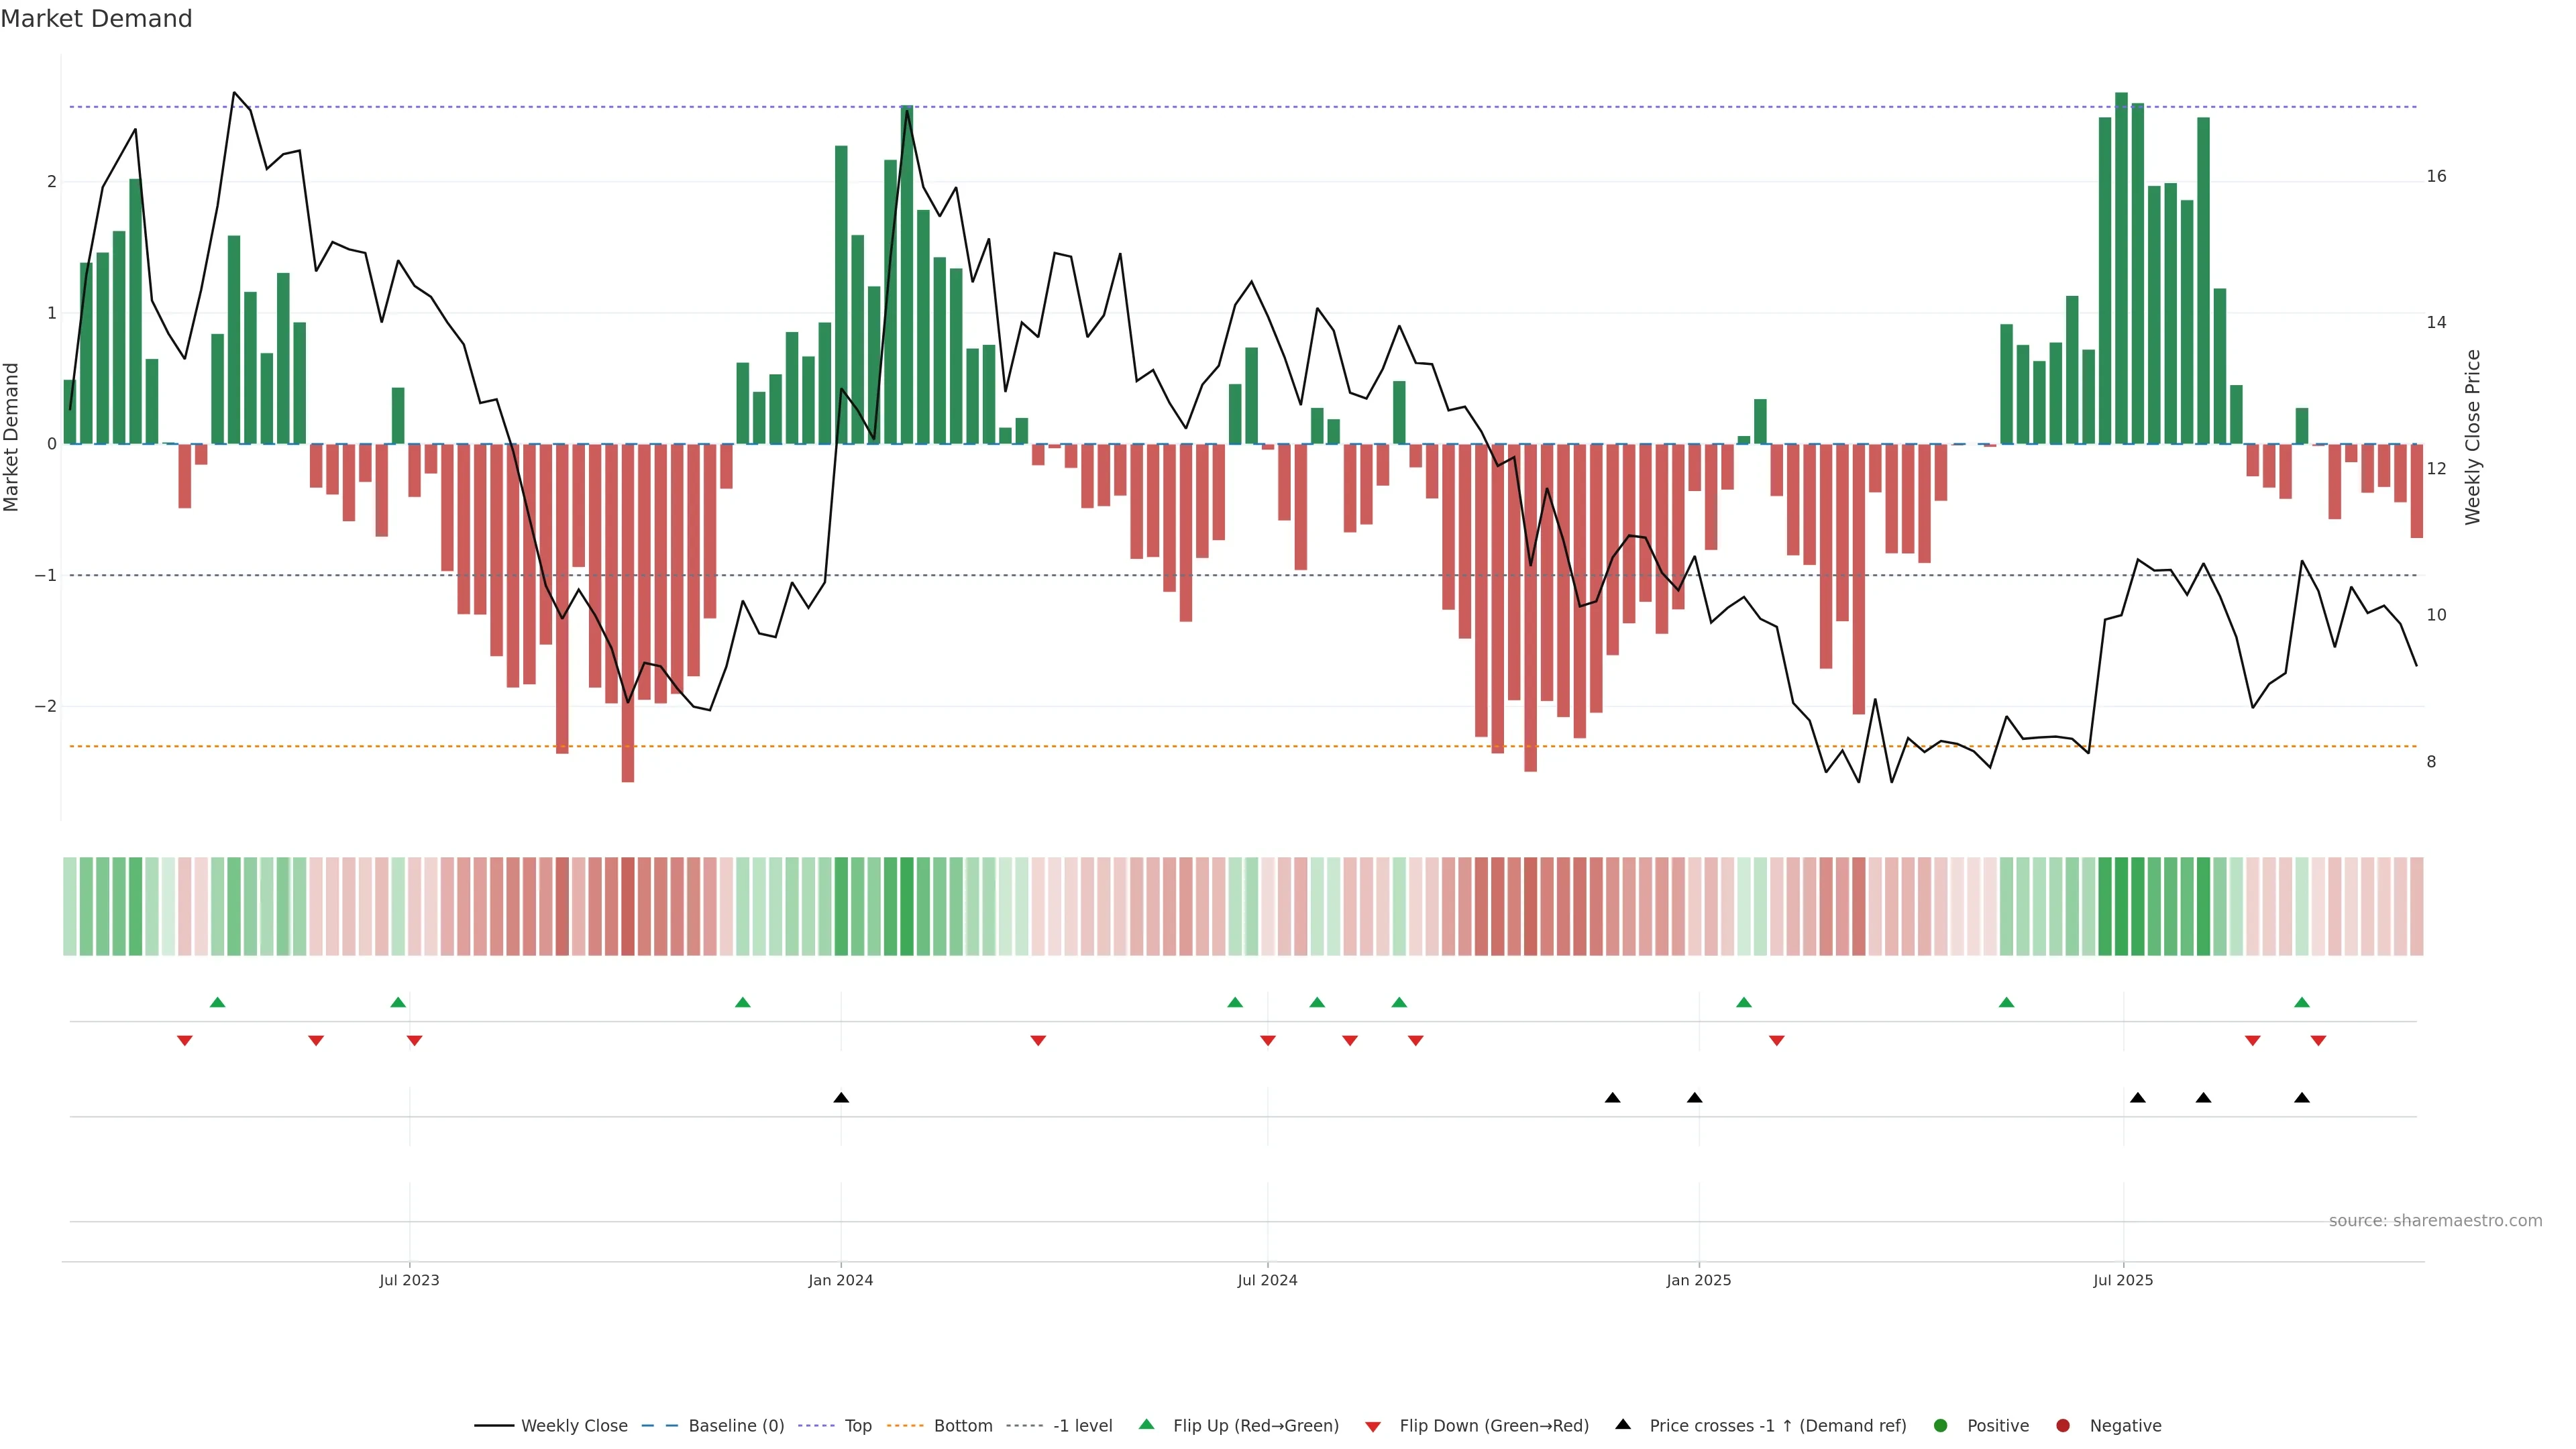Click the green Positive legend dot
The width and height of the screenshot is (2576, 1449).
click(1941, 1425)
